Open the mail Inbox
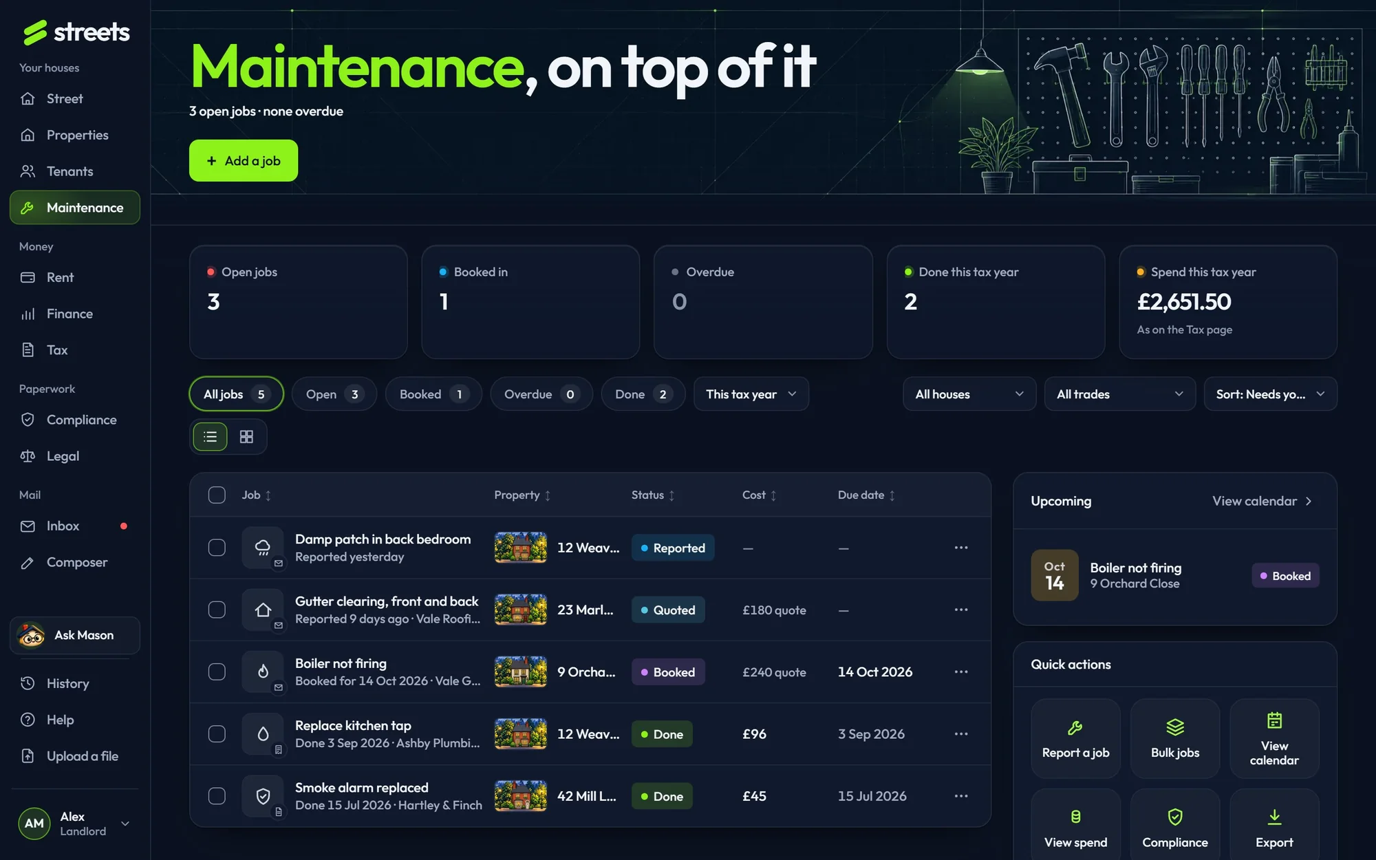 (75, 526)
